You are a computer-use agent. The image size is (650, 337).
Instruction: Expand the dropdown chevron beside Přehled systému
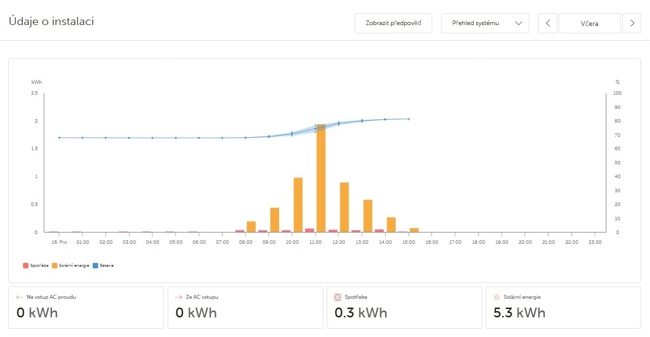tap(519, 23)
